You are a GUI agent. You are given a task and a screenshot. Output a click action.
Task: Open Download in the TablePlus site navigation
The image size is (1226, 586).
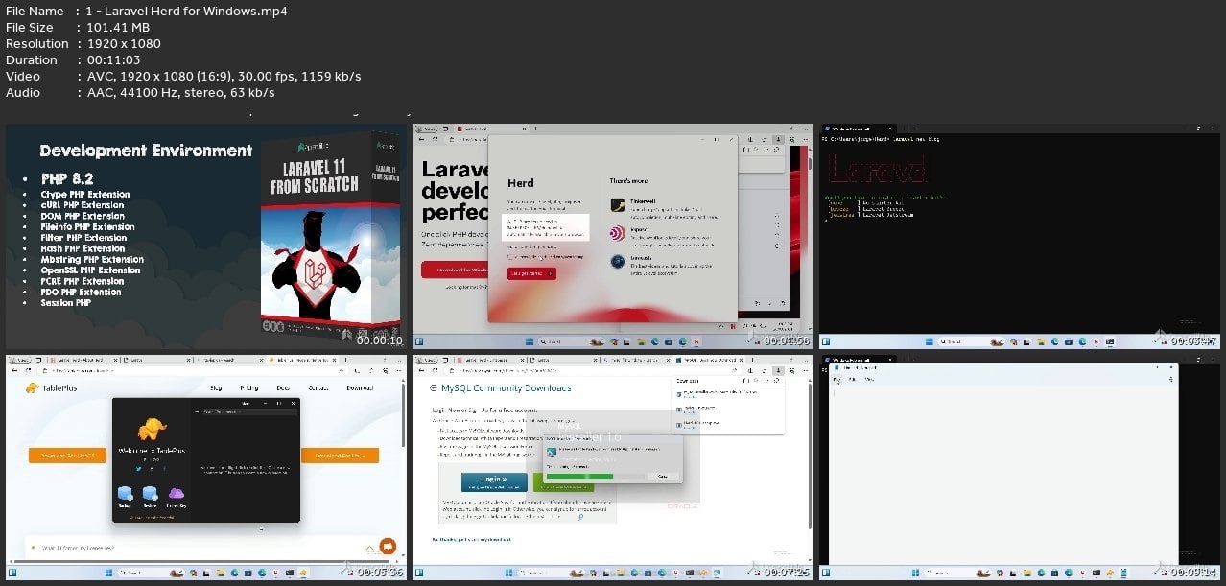tap(360, 388)
